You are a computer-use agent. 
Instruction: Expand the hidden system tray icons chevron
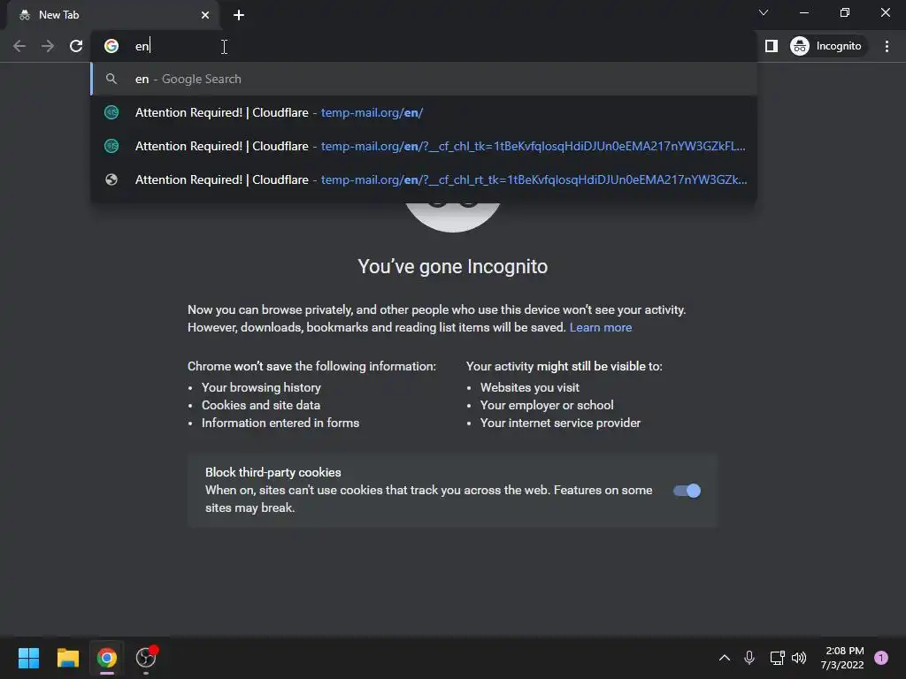point(724,658)
